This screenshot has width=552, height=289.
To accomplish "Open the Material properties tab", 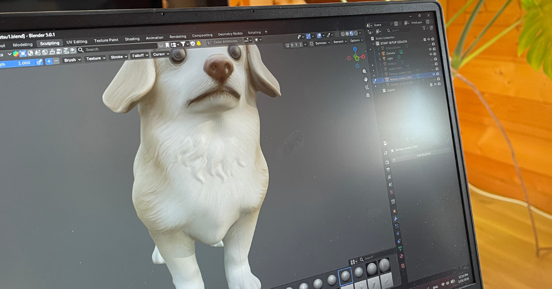I will 401,256.
